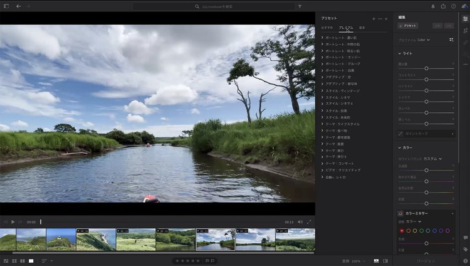Click the search filter funnel icon
The width and height of the screenshot is (470, 266).
[300, 6]
